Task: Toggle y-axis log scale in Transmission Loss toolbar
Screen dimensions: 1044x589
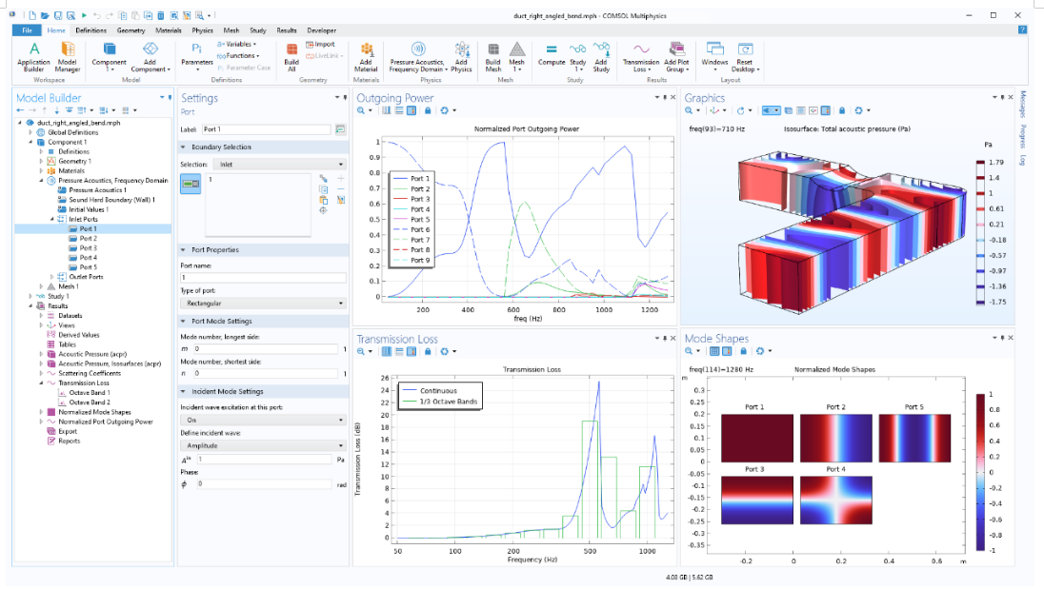Action: coord(399,351)
